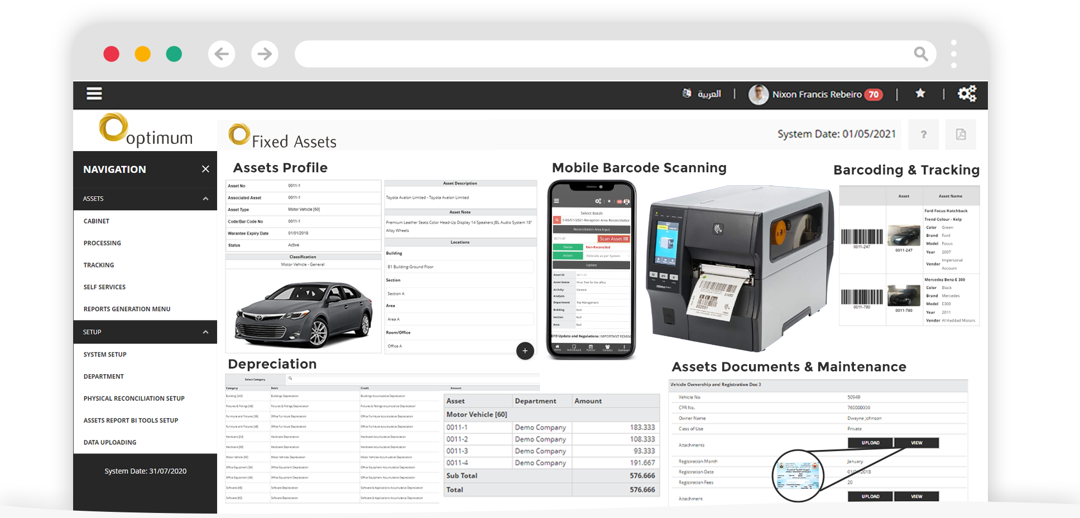Image resolution: width=1080 pixels, height=518 pixels.
Task: Click the round plus button in Locations
Action: coord(525,351)
